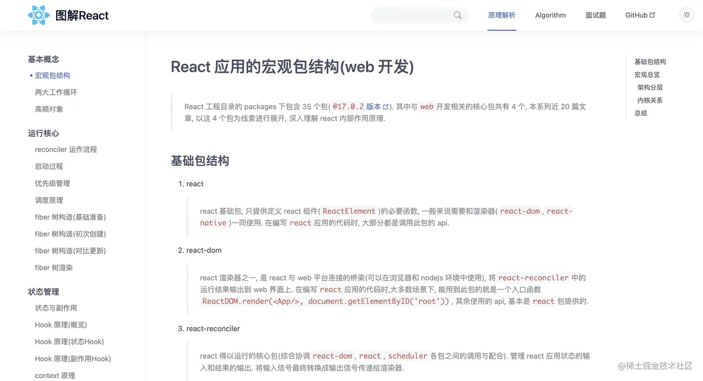Jump to 基础包结构 in the right outline
Image resolution: width=703 pixels, height=381 pixels.
(650, 62)
